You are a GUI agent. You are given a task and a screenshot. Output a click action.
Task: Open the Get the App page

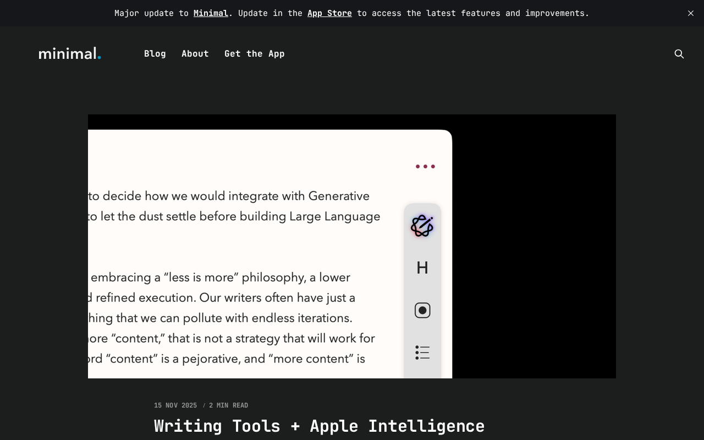[x=254, y=54]
